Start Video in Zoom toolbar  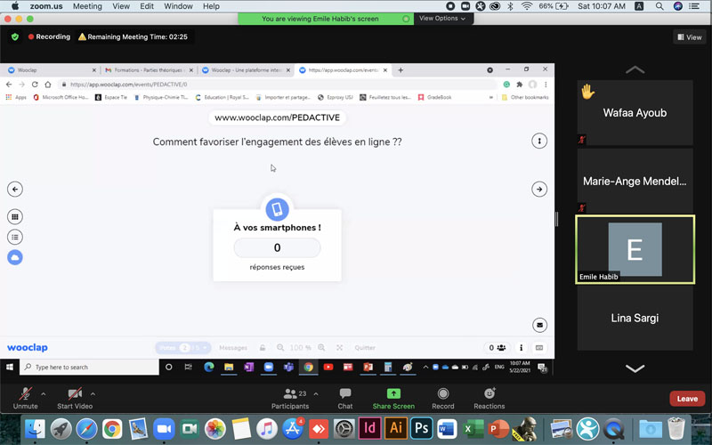click(75, 398)
